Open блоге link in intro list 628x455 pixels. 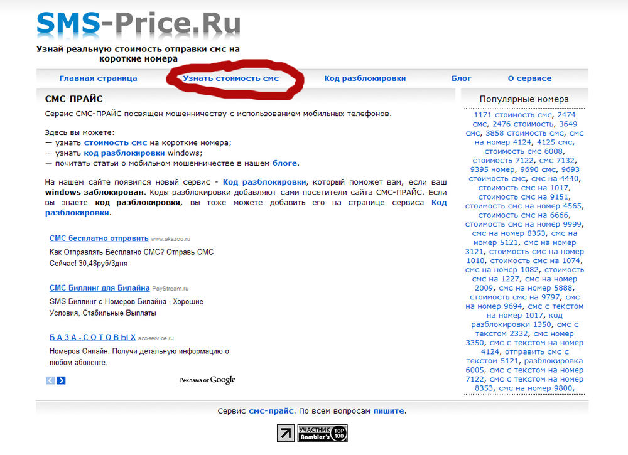[x=284, y=163]
